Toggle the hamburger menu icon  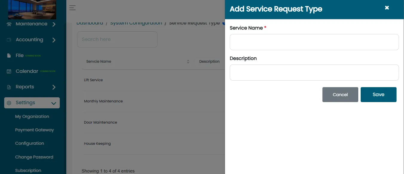pos(72,8)
